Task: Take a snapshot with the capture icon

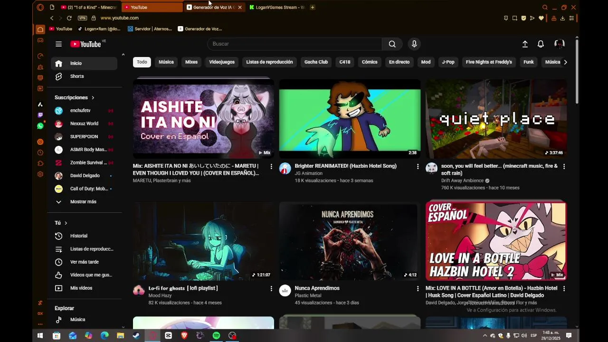Action: (x=514, y=18)
